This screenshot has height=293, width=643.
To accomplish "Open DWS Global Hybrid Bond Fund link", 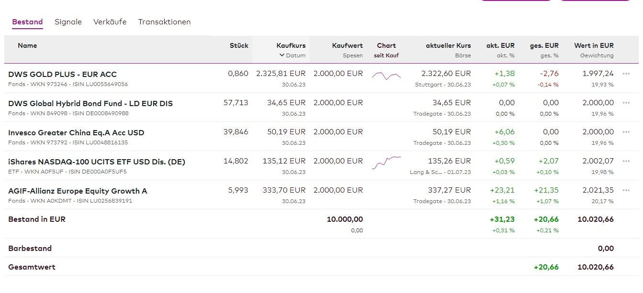I will (90, 103).
